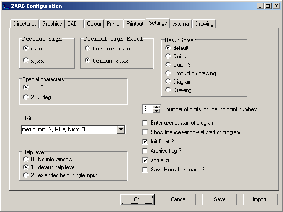
Task: Tick the Archive flag checkbox
Action: click(145, 151)
